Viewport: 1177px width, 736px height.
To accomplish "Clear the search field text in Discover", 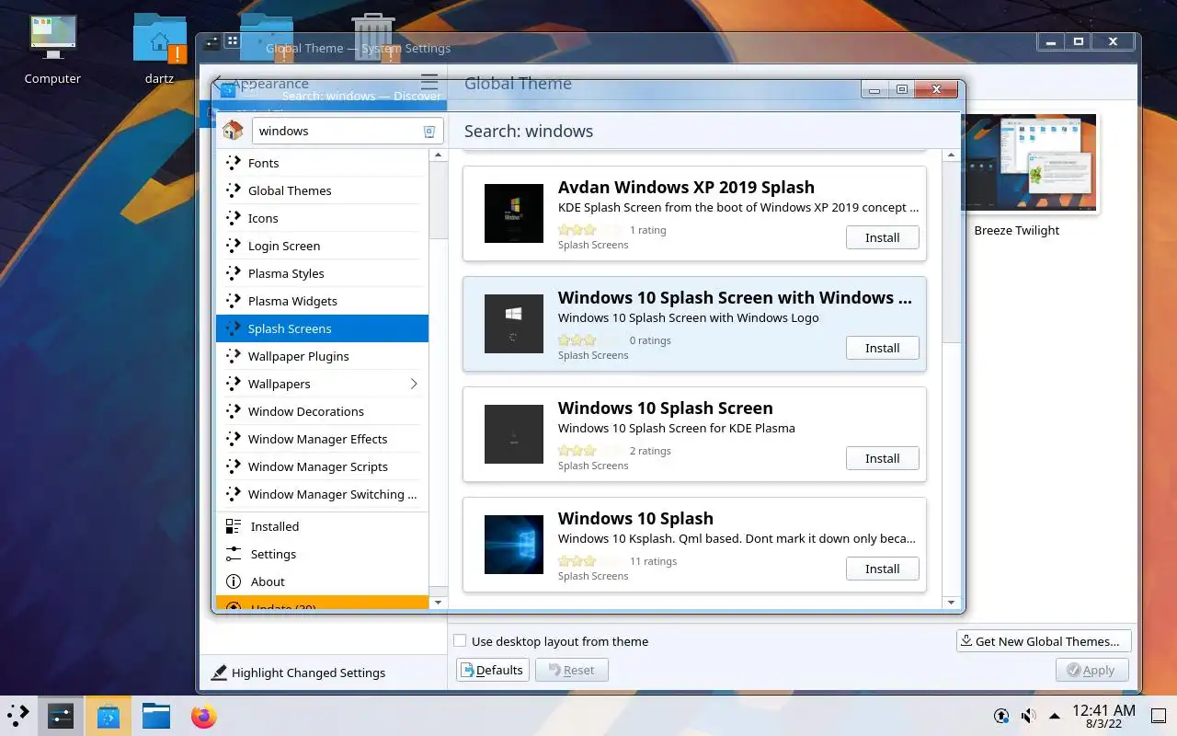I will click(x=429, y=132).
